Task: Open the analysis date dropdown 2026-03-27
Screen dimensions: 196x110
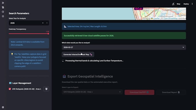Action: [x=124, y=47]
